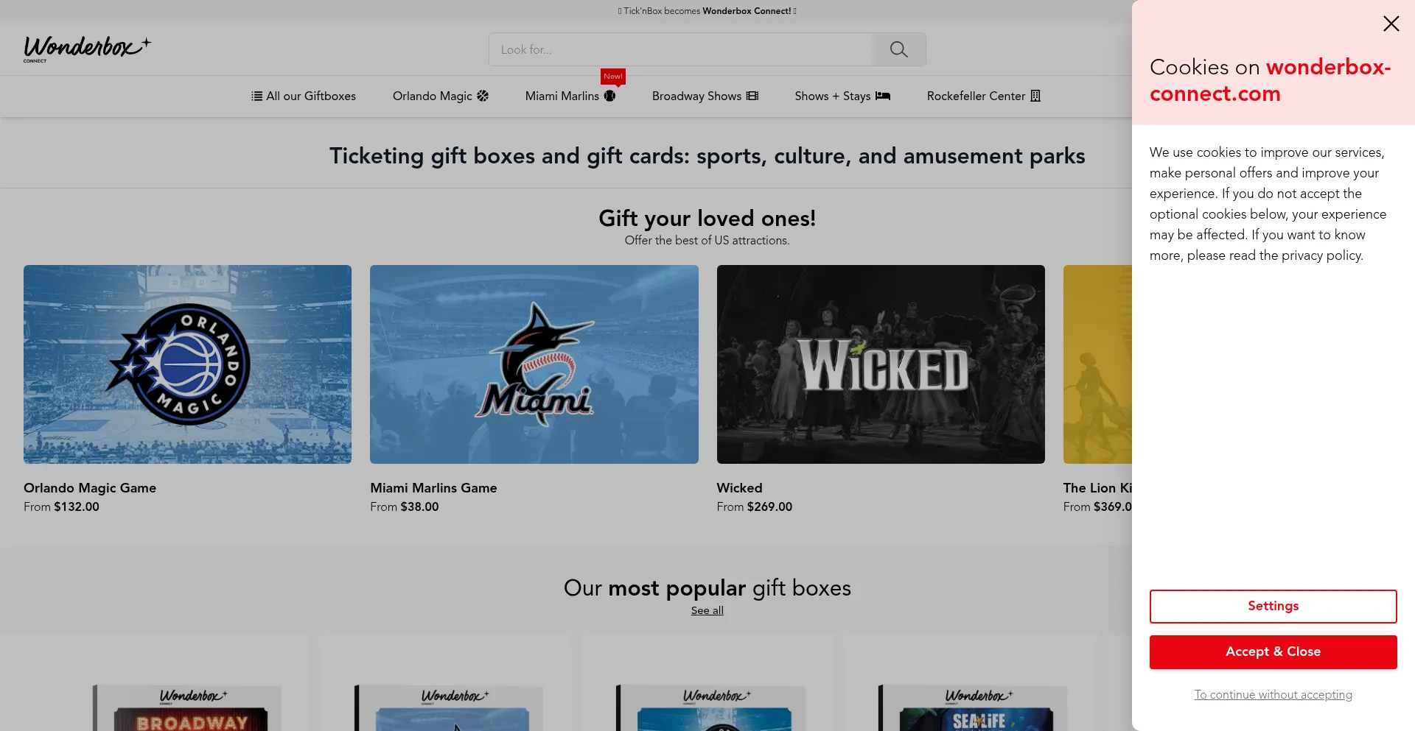Click the building icon beside Rockefeller Center
Viewport: 1415px width, 731px height.
pyautogui.click(x=1035, y=96)
